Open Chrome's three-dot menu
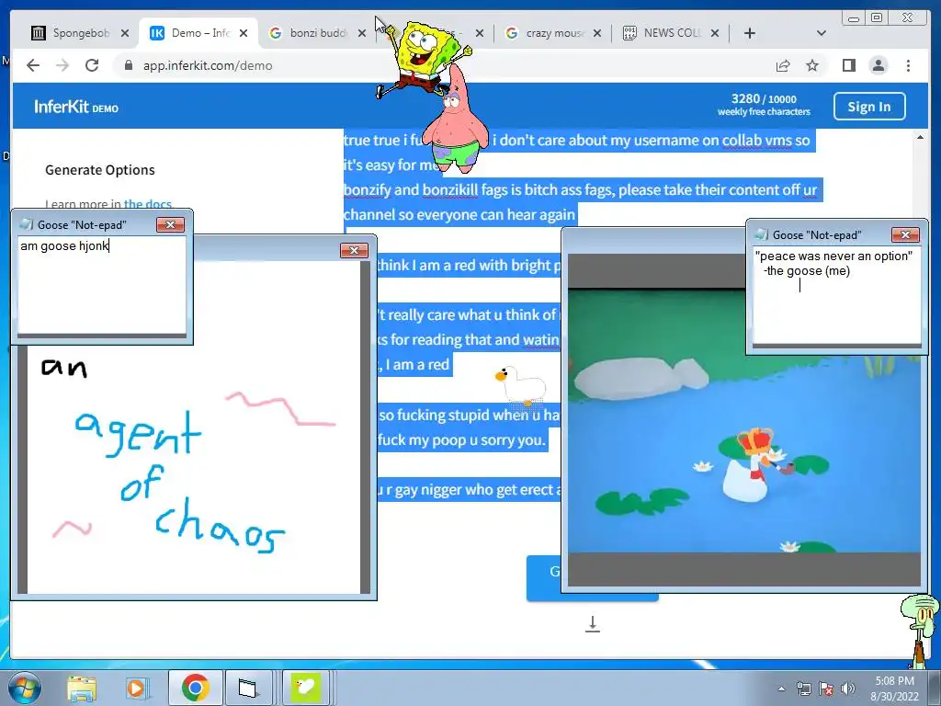The width and height of the screenshot is (941, 706). [908, 65]
